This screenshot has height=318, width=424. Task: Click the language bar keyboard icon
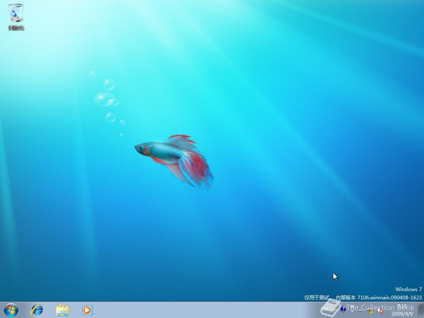pos(334,310)
